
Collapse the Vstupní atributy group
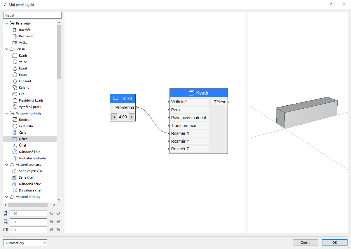7,197
